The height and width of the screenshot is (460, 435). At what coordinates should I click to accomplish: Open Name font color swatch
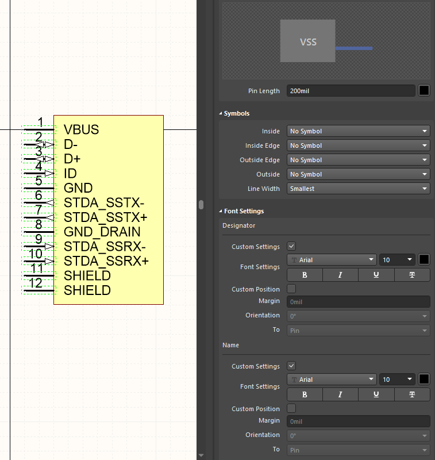click(x=424, y=379)
